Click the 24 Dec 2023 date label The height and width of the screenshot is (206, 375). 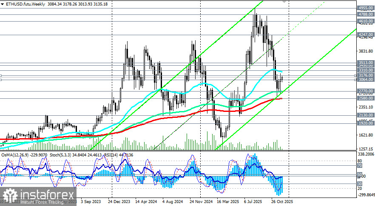coord(119,201)
